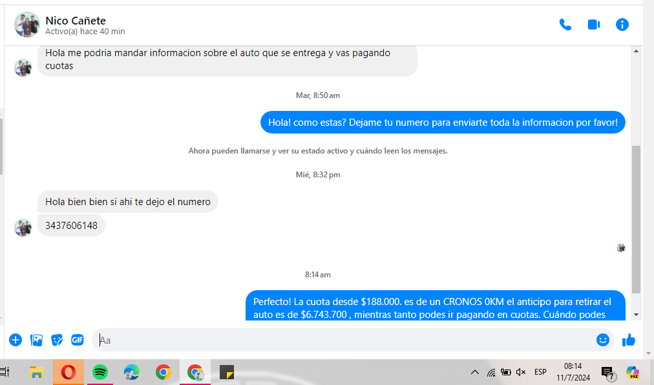Open Microsoft Edge from the taskbar

132,372
